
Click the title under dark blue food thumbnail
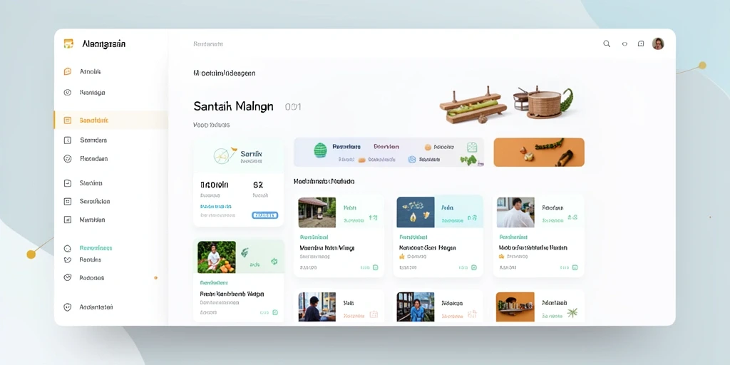click(428, 248)
